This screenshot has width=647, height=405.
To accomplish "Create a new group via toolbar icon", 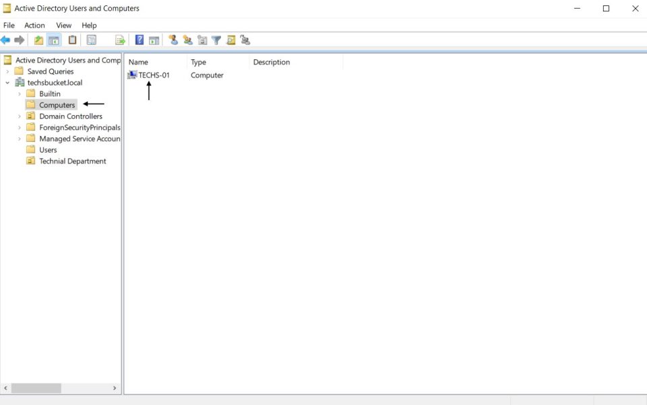I will 188,40.
